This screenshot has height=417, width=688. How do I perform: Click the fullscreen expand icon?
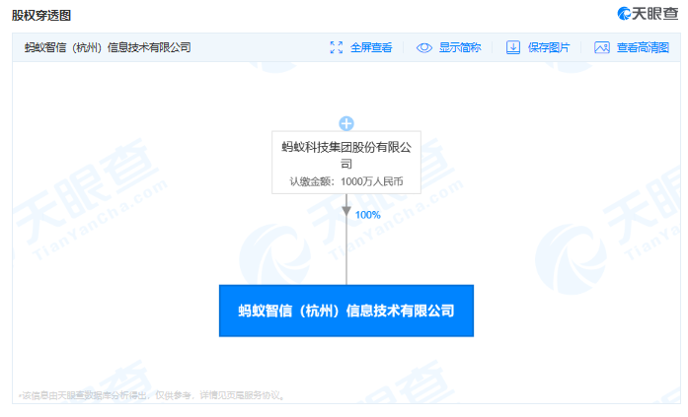[336, 47]
